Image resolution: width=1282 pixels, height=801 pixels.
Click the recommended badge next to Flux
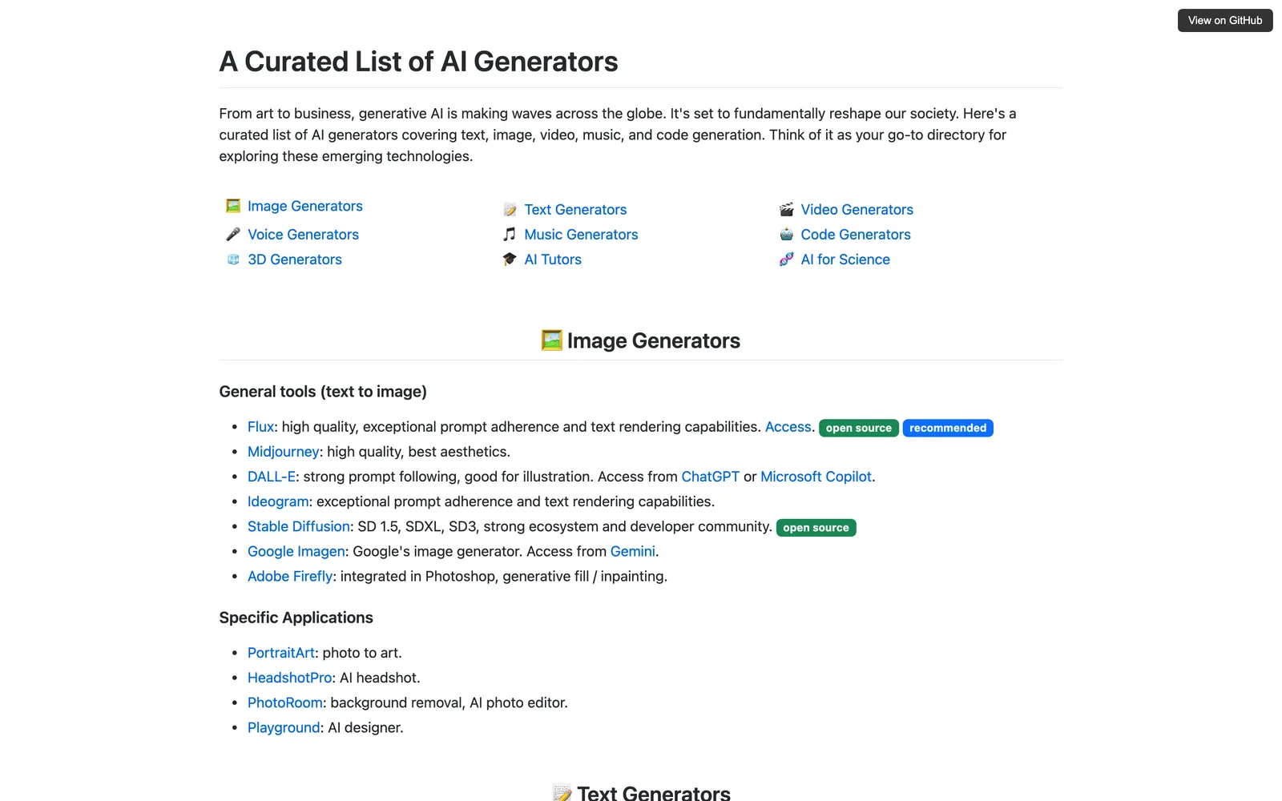[x=948, y=428]
